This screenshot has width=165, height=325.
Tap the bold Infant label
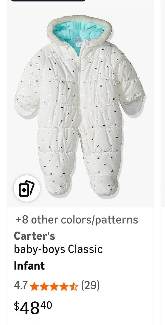29,265
